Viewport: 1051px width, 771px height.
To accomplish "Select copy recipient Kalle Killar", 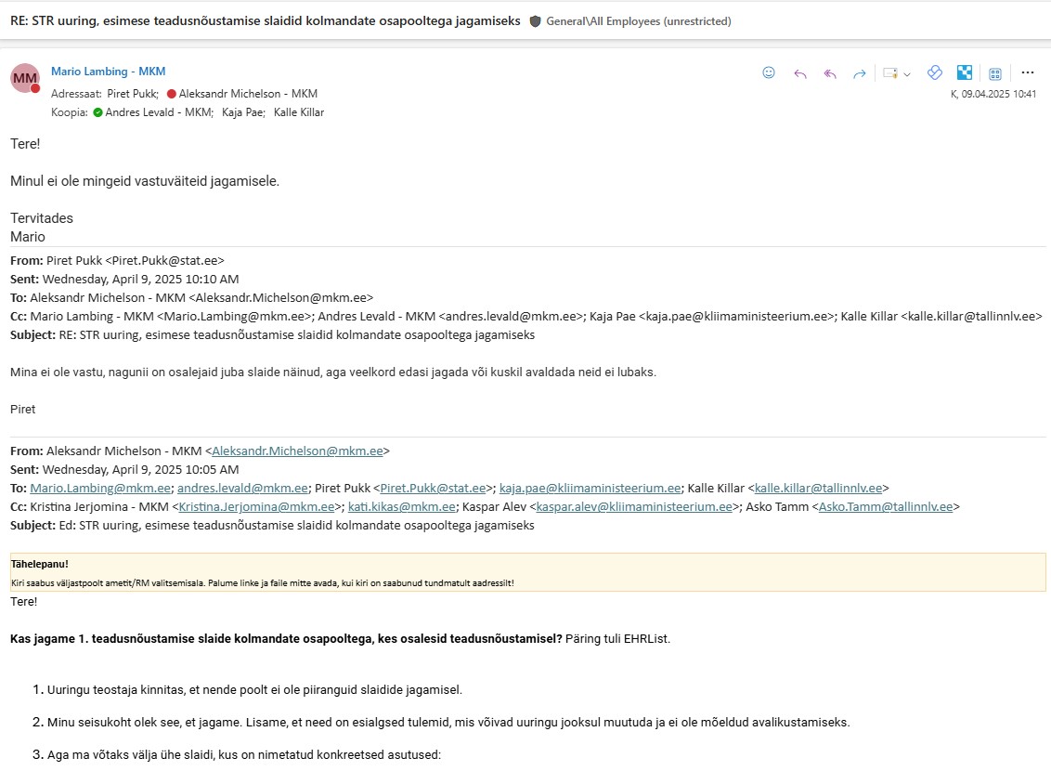I will click(x=299, y=112).
